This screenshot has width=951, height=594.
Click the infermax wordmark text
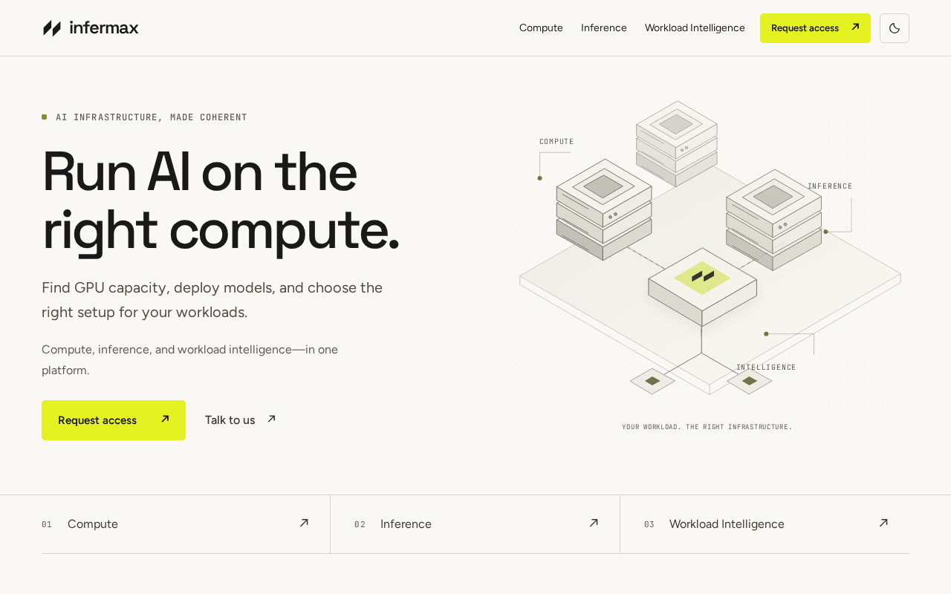point(104,28)
